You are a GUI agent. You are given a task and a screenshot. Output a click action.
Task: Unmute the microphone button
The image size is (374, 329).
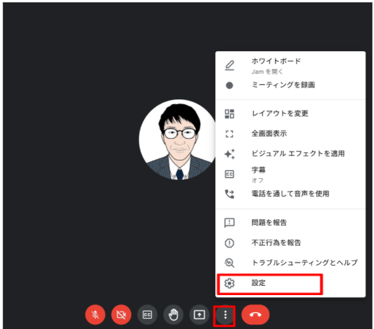pos(95,315)
